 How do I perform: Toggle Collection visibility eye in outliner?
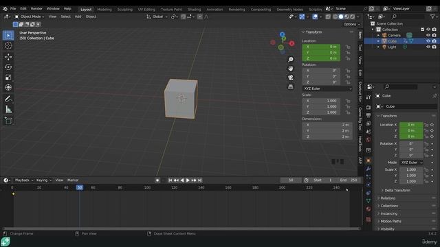tap(428, 30)
